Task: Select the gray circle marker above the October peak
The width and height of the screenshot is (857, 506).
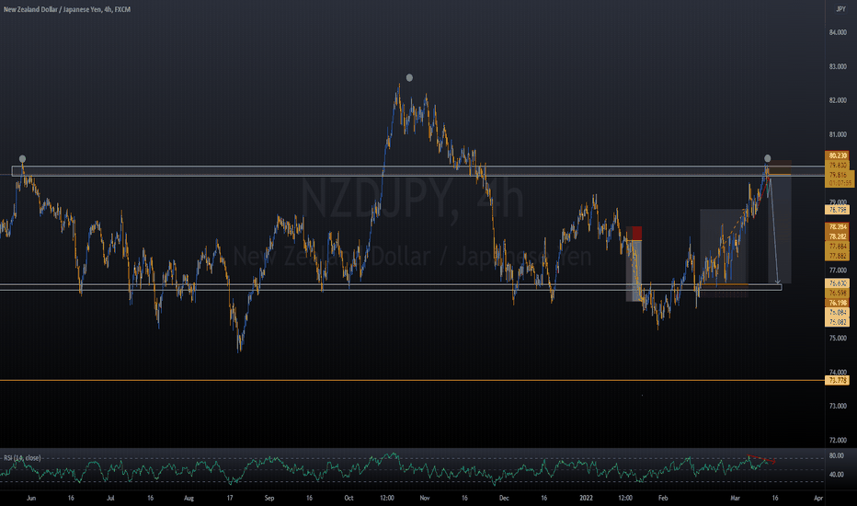Action: click(x=409, y=77)
